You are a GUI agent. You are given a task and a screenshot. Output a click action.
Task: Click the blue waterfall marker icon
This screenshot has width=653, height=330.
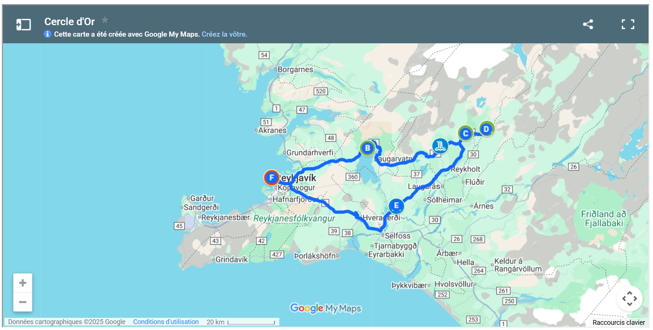(x=440, y=146)
